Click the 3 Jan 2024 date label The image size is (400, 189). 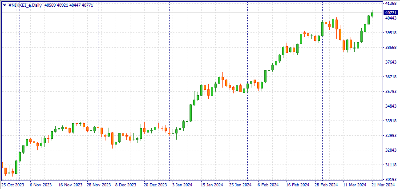click(183, 185)
